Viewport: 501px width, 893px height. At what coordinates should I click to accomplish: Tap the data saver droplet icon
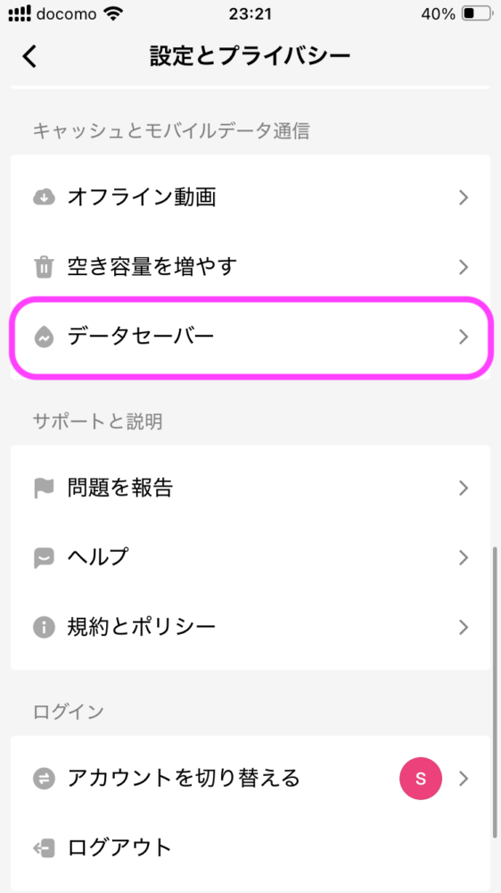pos(44,338)
